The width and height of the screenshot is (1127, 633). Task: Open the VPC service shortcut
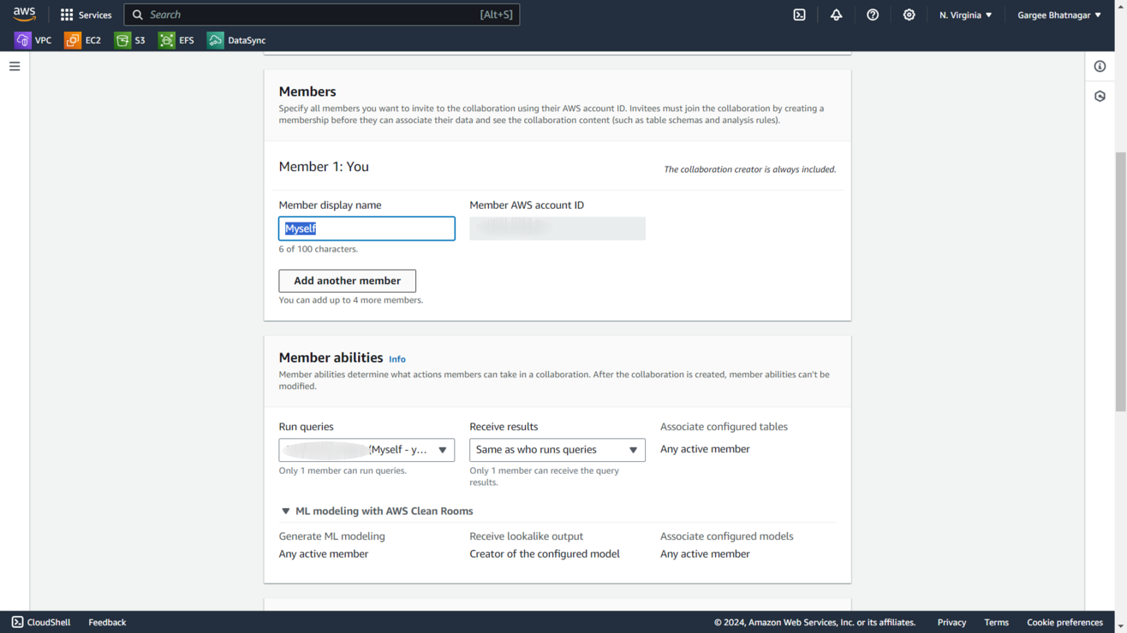[33, 40]
